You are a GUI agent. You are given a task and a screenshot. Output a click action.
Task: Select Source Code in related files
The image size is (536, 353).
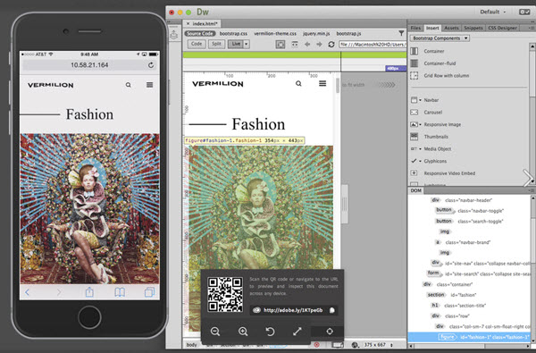199,34
